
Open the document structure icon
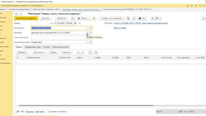pos(128,18)
